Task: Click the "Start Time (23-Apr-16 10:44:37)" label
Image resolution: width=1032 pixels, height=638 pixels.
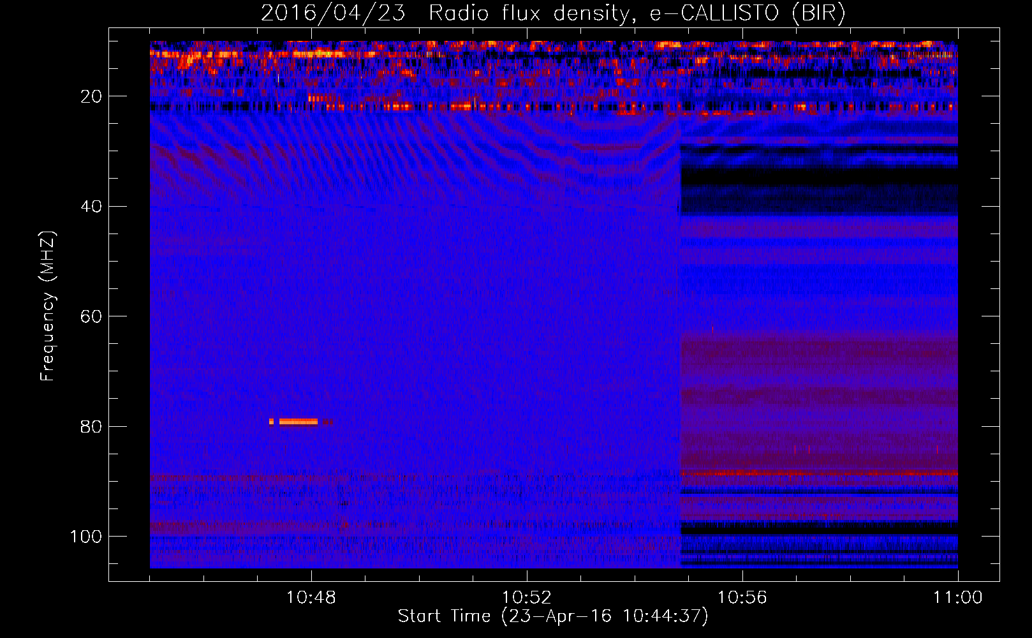Action: point(553,616)
